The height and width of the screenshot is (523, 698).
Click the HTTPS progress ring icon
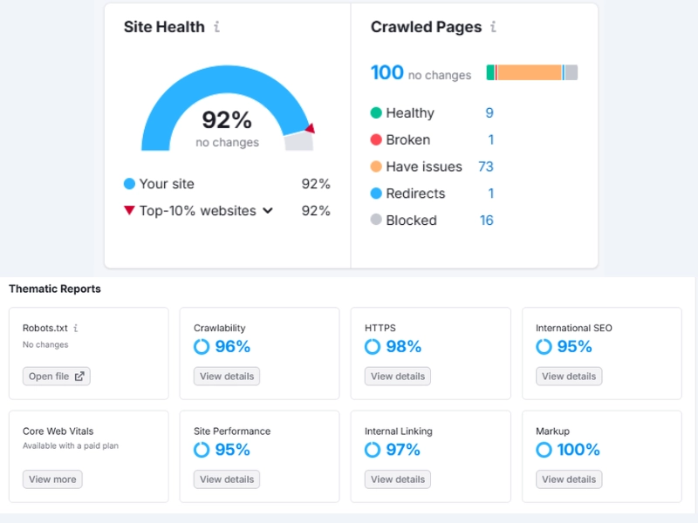373,347
